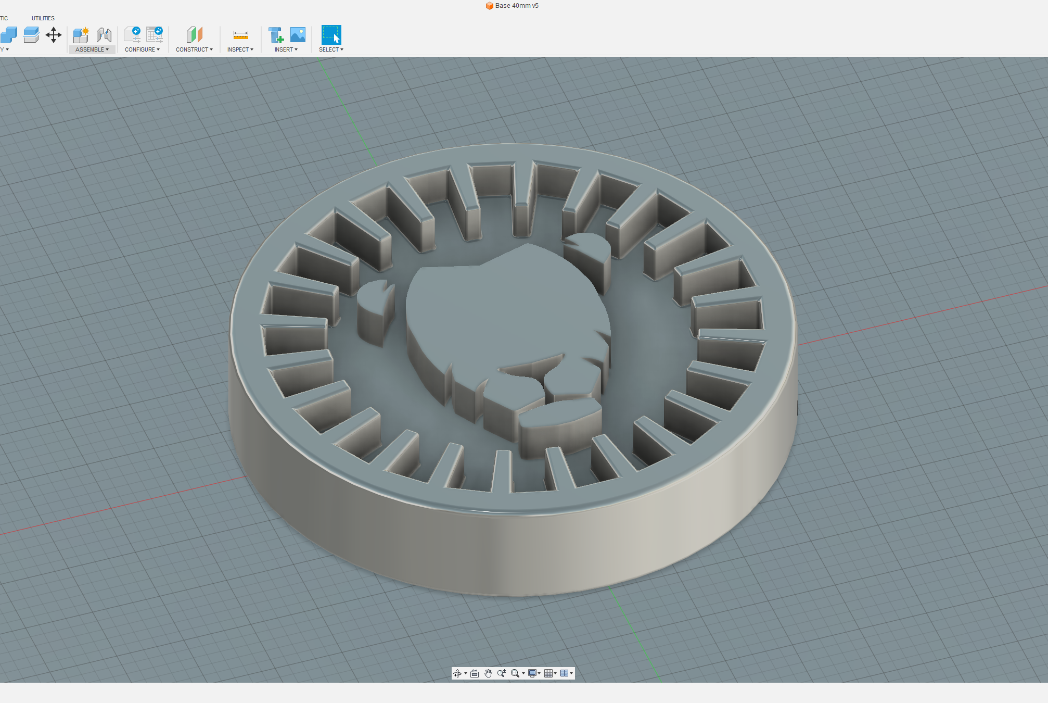
Task: Open the CONFIGURE dropdown menu
Action: coord(142,49)
